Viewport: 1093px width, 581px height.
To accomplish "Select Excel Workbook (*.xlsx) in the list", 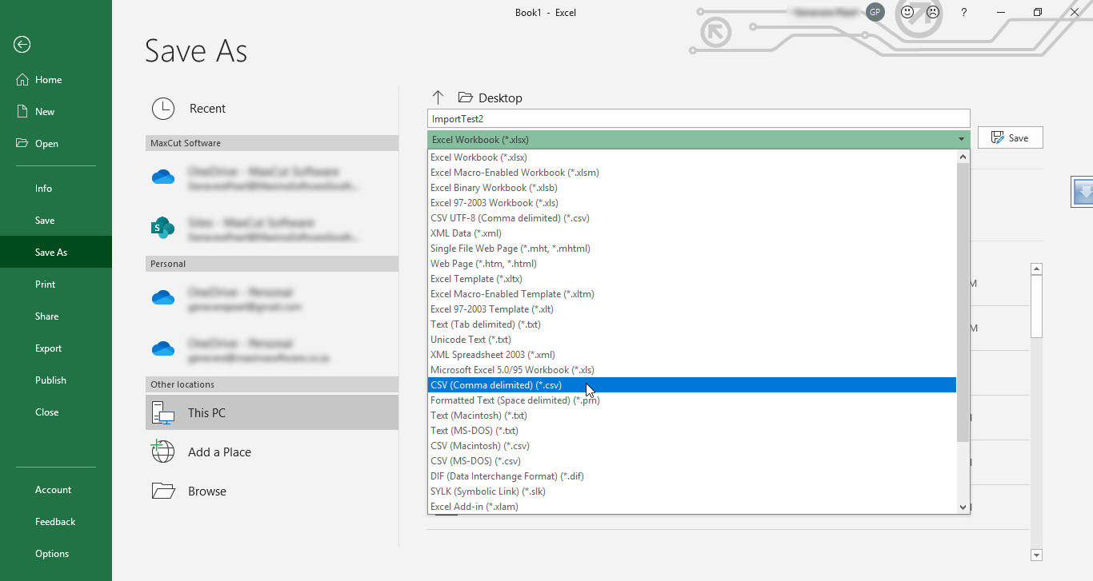I will (x=692, y=157).
